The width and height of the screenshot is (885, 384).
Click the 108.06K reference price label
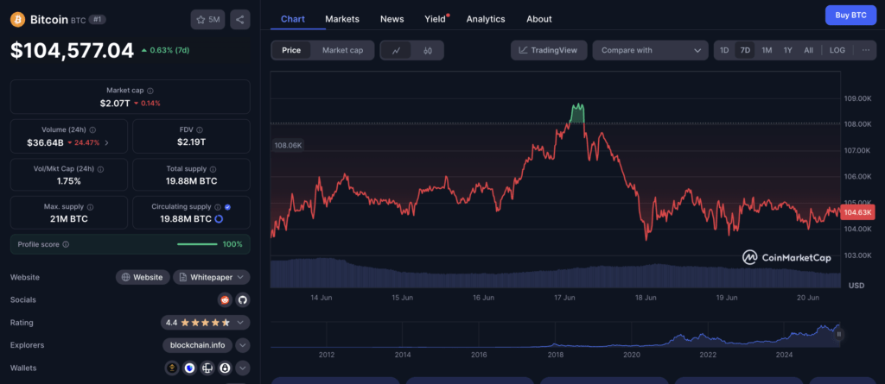[x=288, y=146]
